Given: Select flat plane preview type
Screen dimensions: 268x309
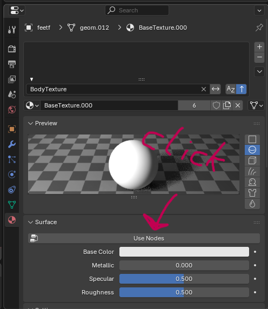Looking at the screenshot, I should tap(252, 139).
